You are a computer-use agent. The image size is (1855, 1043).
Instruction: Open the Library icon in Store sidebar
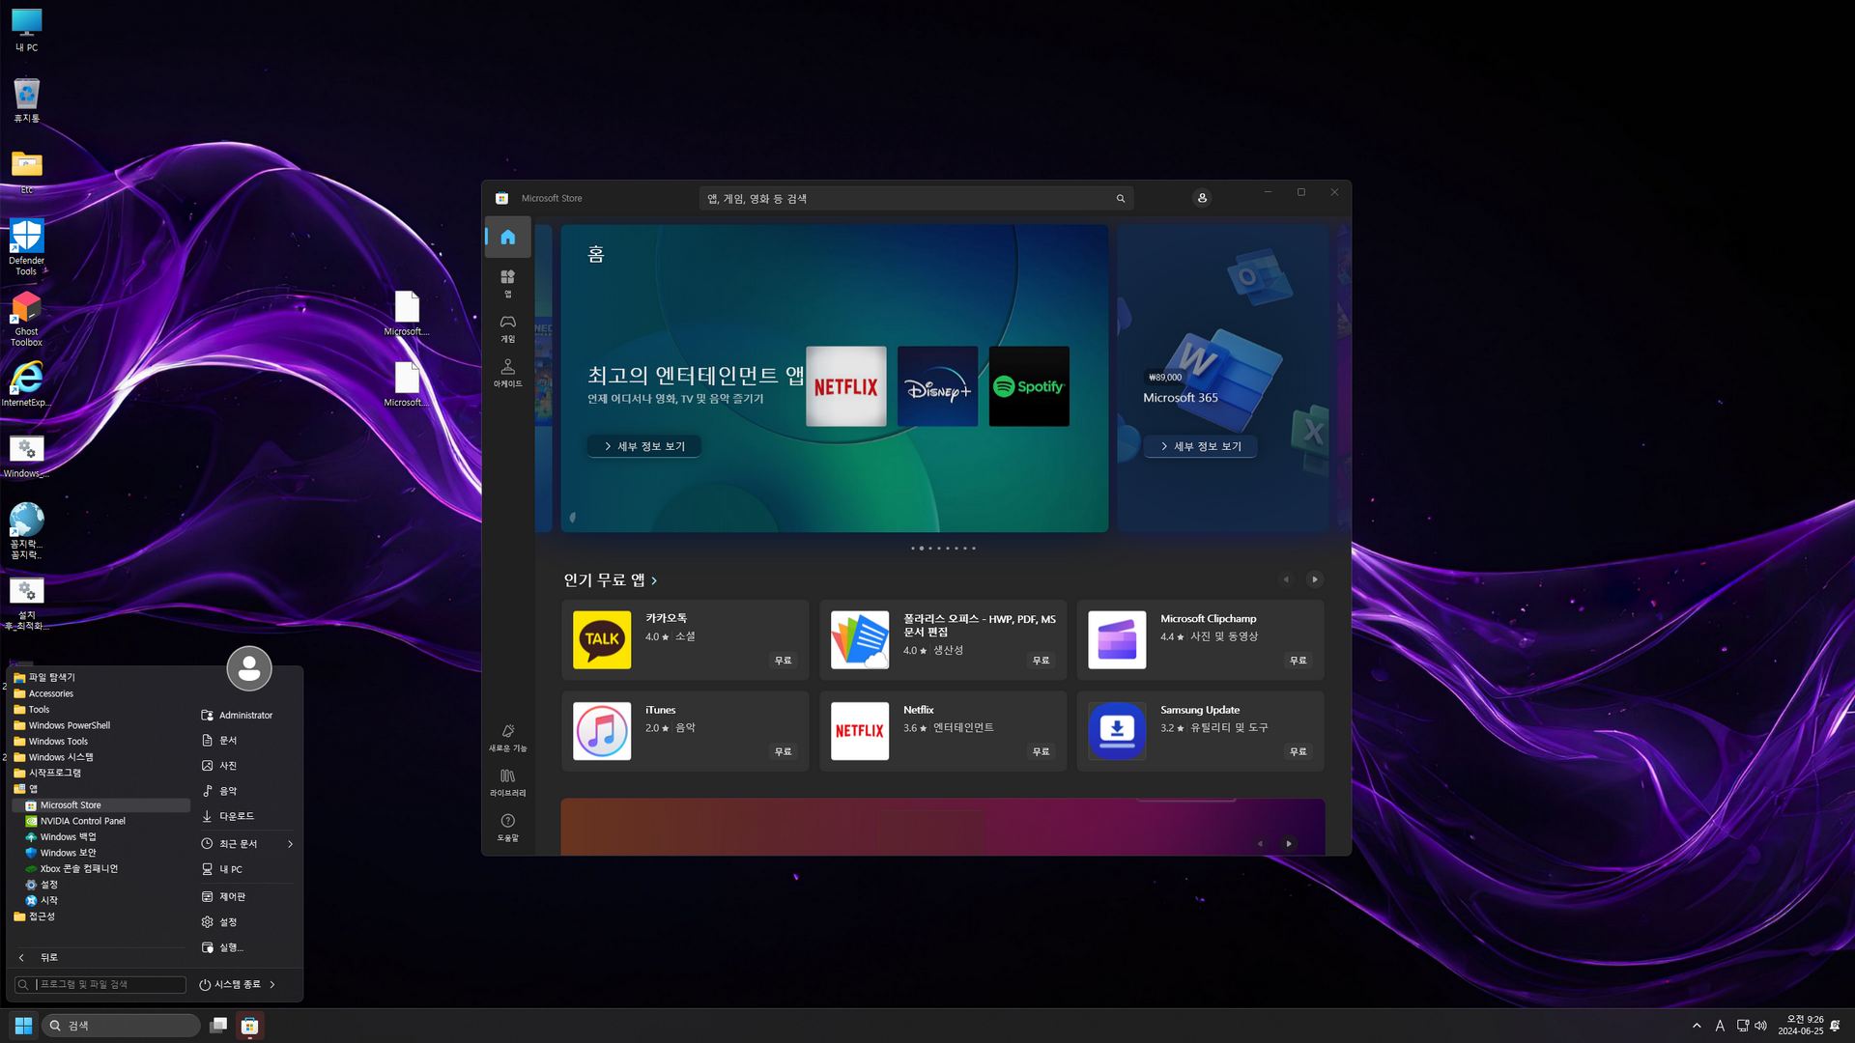pyautogui.click(x=507, y=781)
